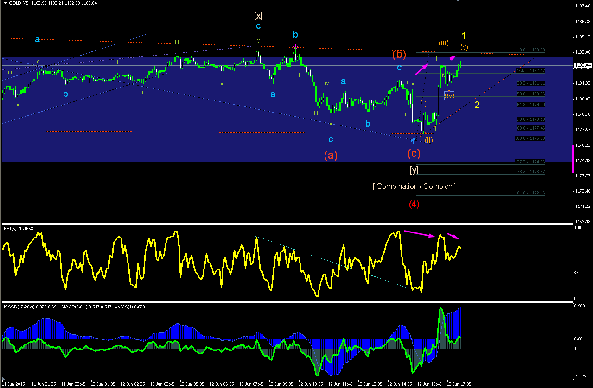Click time axis label 12 Jun 03:45
This screenshot has width=593, height=388.
162,384
